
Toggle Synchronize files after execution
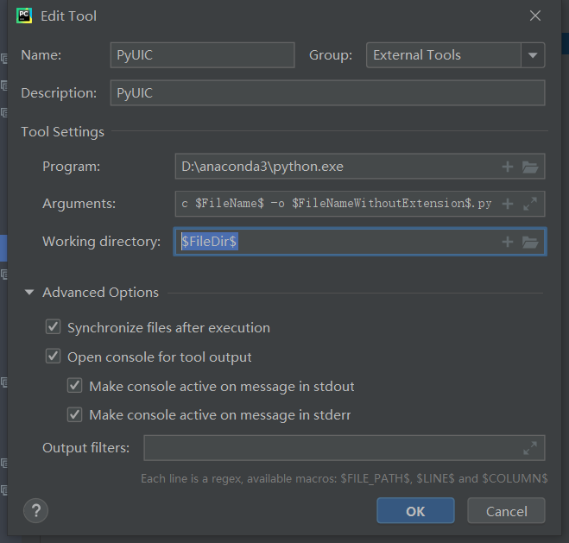click(x=54, y=328)
